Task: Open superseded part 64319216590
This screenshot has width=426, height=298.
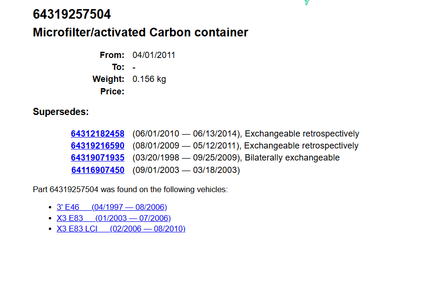Action: (98, 146)
